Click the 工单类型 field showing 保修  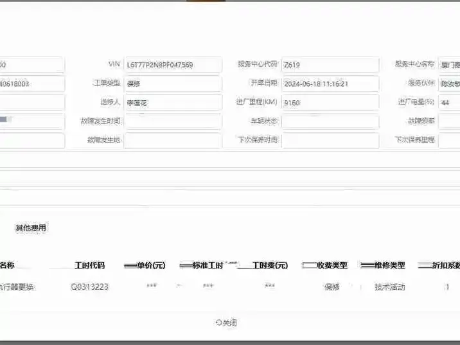click(173, 84)
